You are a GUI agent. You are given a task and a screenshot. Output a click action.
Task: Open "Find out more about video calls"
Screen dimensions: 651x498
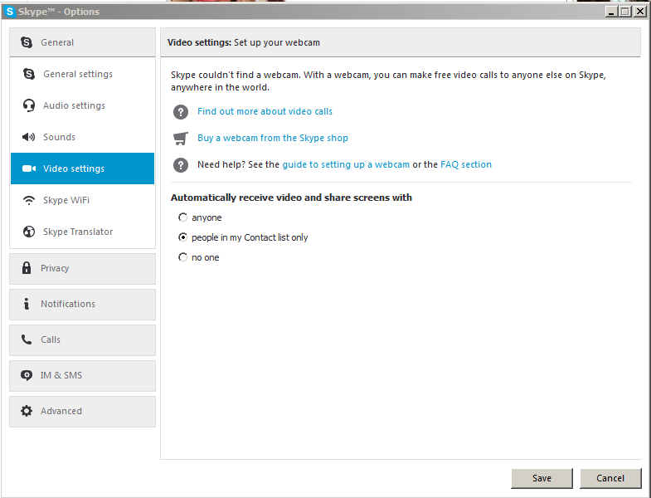[x=265, y=111]
